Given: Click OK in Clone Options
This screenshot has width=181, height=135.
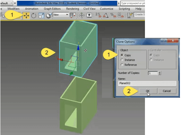Looking at the screenshot, I should click(148, 91).
